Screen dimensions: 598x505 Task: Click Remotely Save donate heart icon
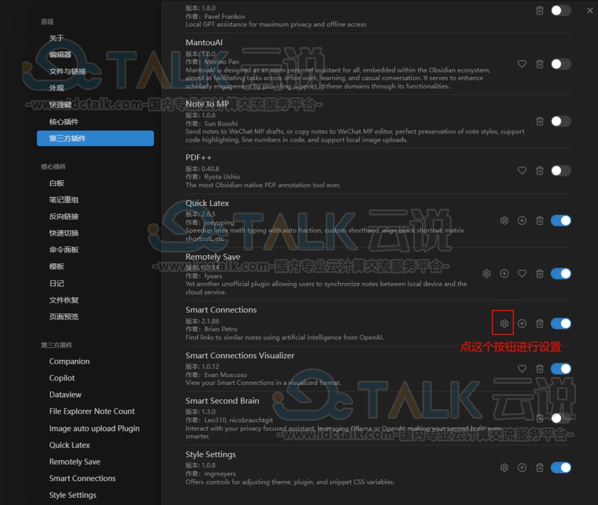pyautogui.click(x=522, y=274)
